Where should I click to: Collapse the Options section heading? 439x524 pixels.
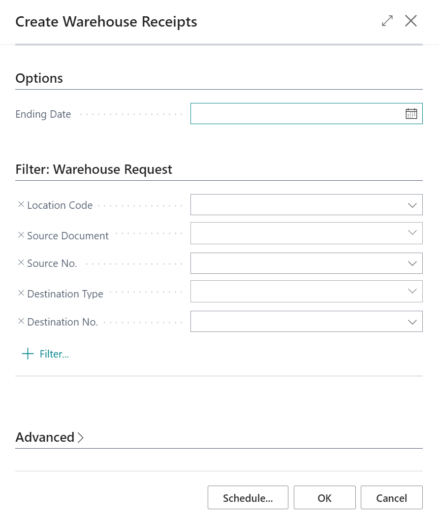point(39,78)
